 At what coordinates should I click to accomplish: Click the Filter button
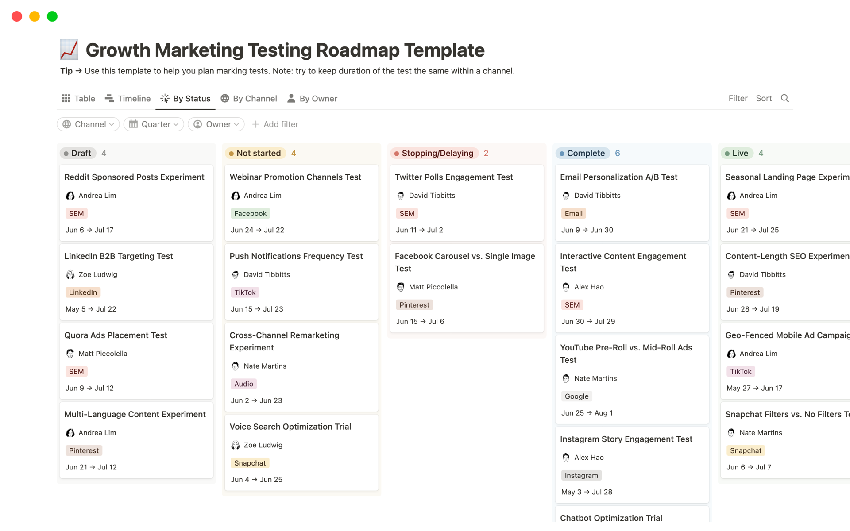[x=738, y=98]
